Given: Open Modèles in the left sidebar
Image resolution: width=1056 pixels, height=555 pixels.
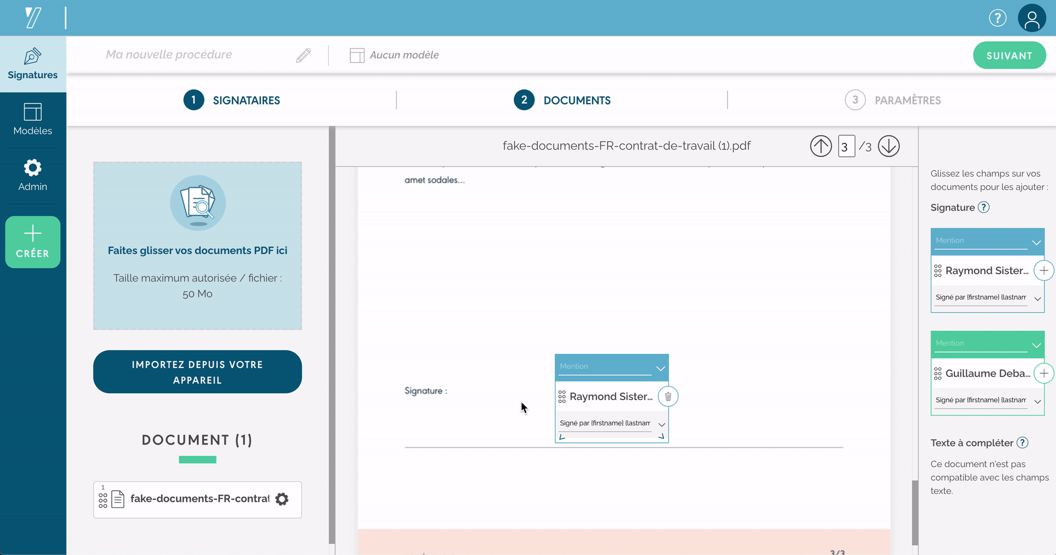Looking at the screenshot, I should tap(33, 119).
